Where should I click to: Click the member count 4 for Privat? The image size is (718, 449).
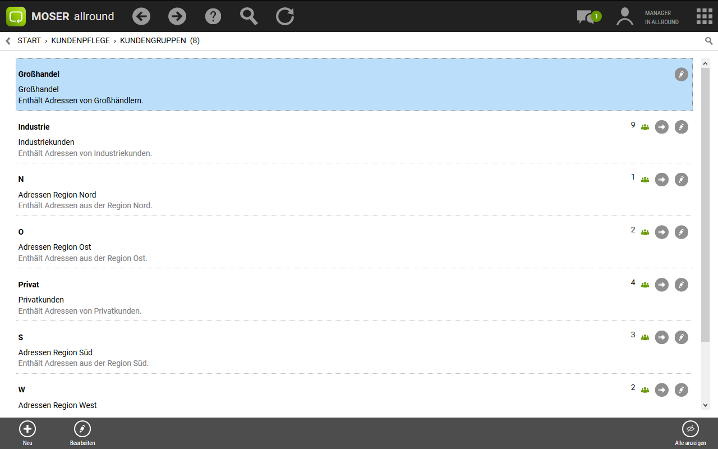[633, 282]
